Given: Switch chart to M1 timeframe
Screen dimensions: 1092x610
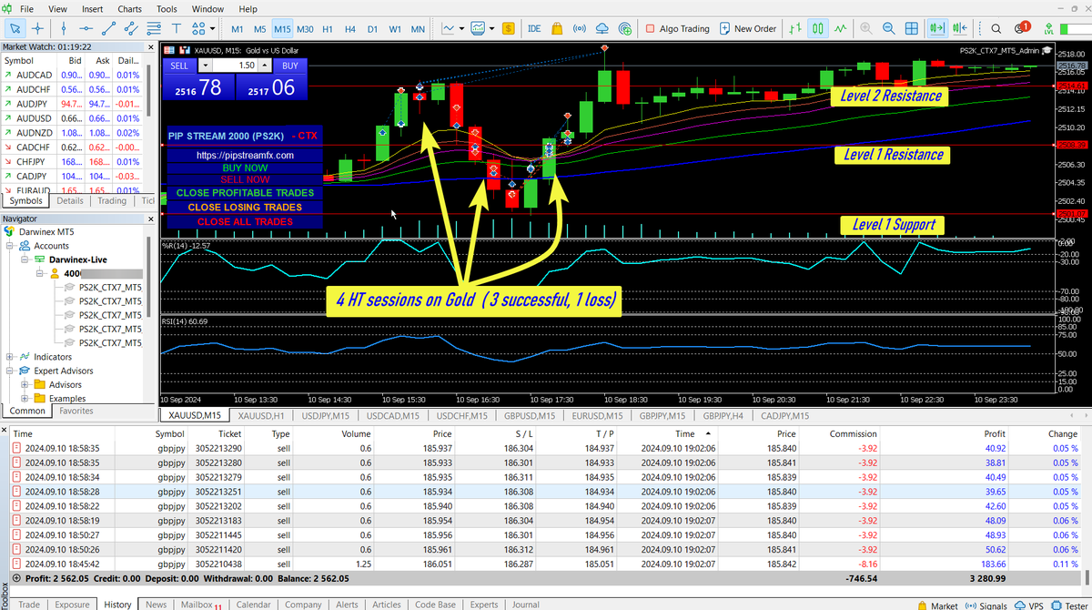Looking at the screenshot, I should [x=237, y=28].
